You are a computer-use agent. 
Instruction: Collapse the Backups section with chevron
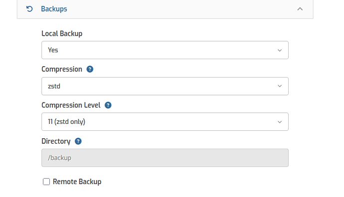click(300, 9)
